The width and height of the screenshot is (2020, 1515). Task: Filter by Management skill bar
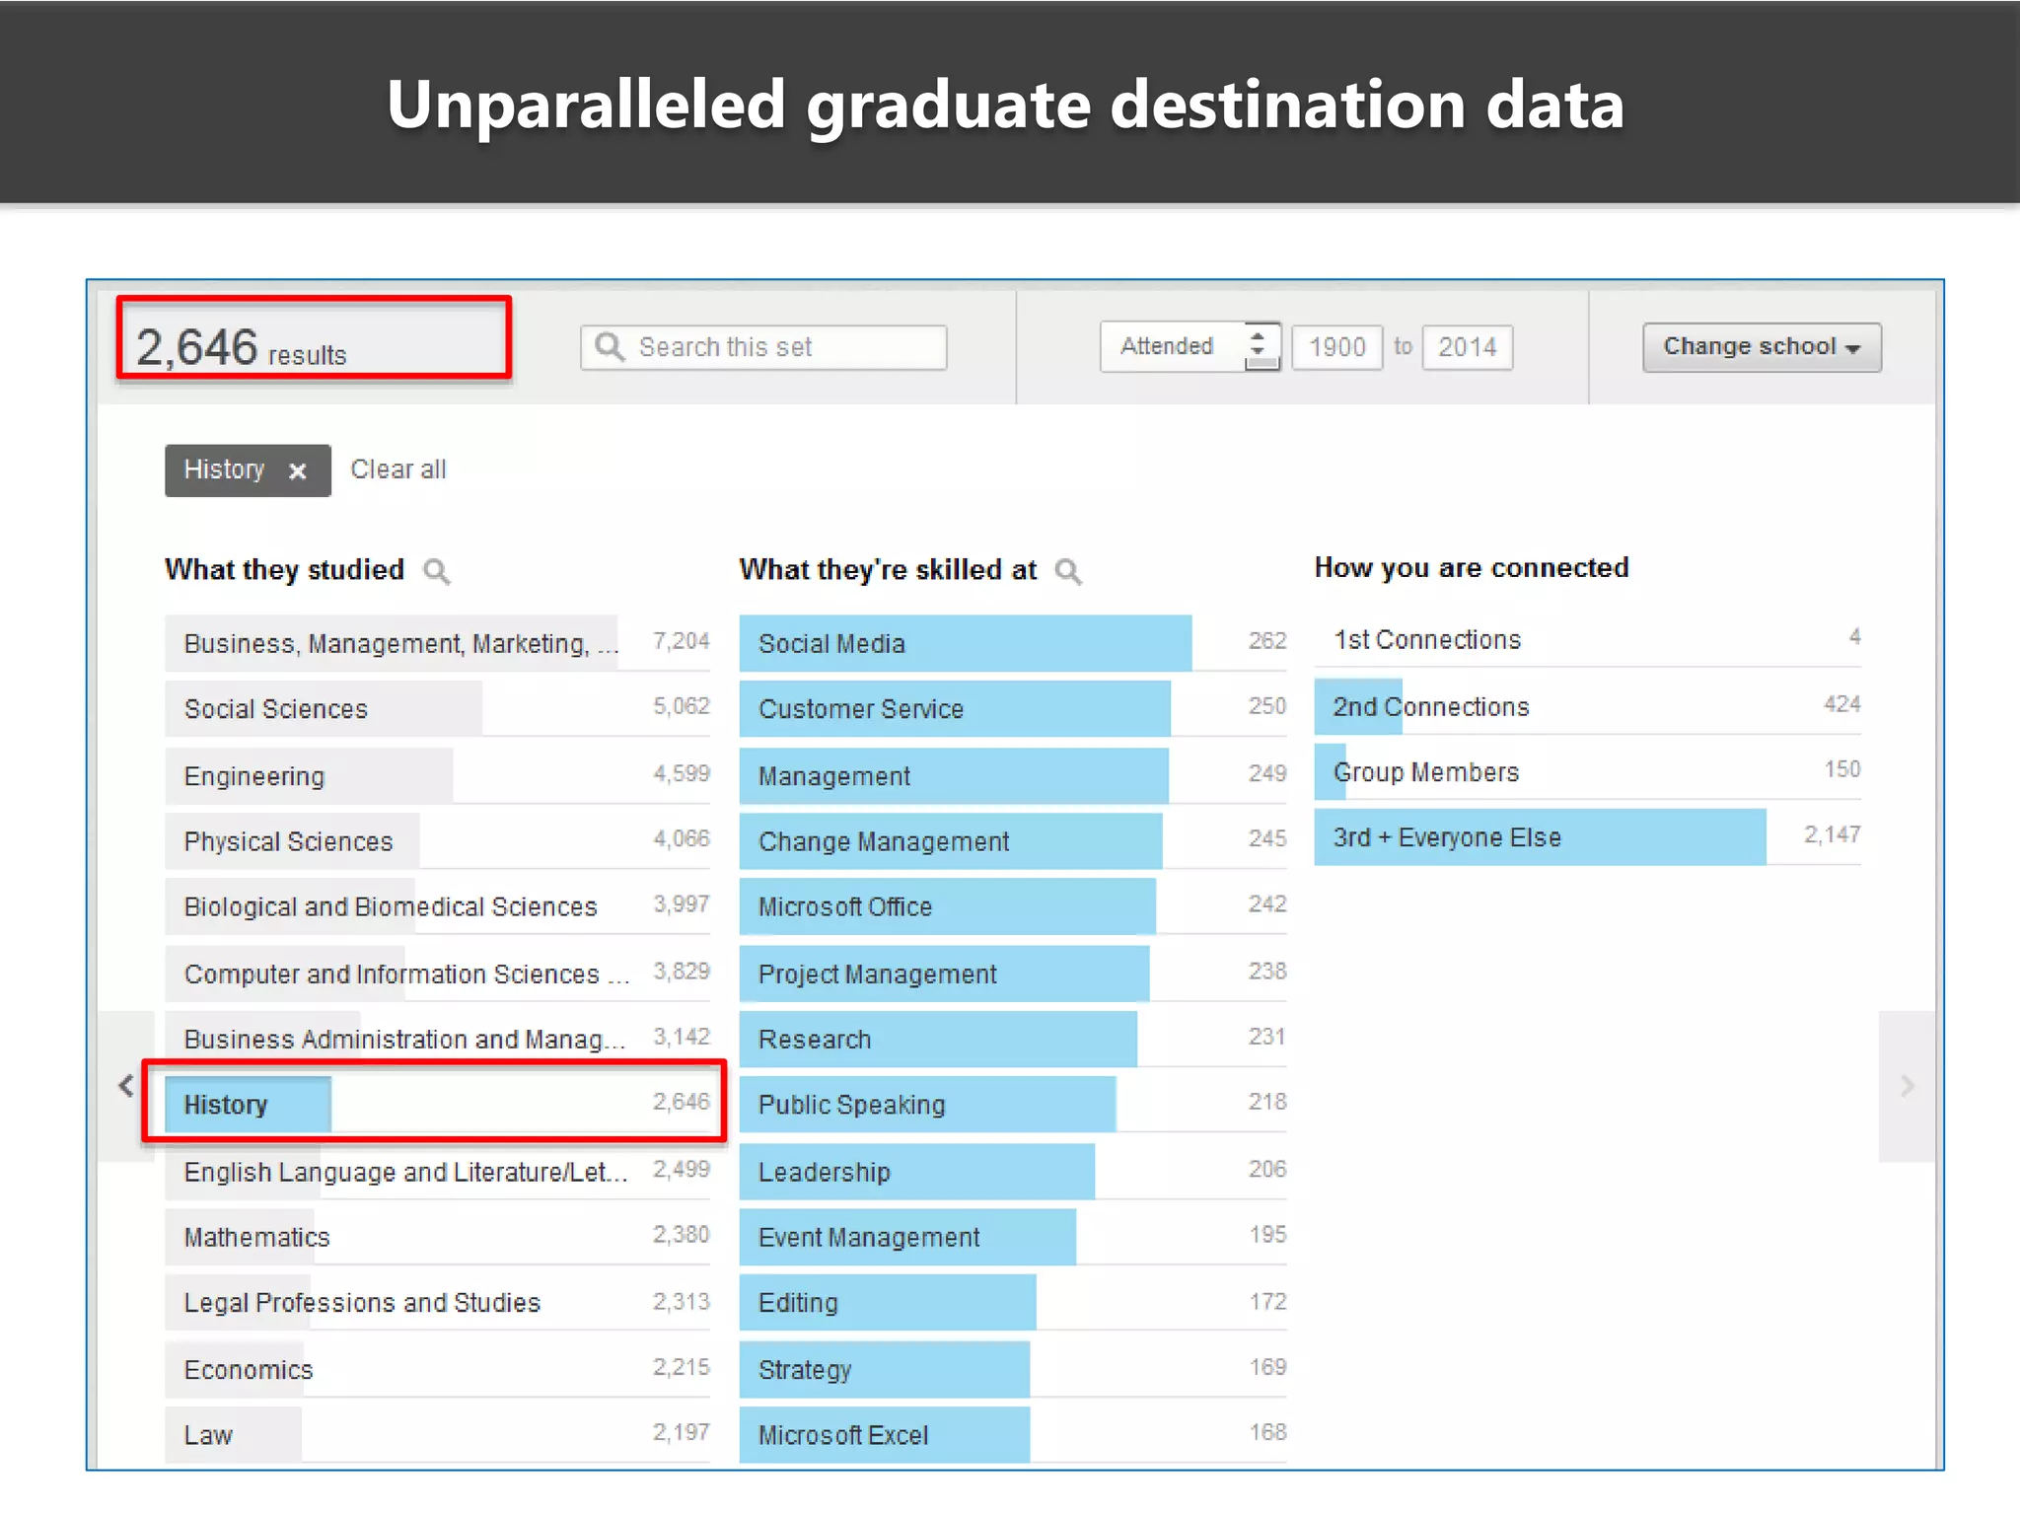point(1013,775)
